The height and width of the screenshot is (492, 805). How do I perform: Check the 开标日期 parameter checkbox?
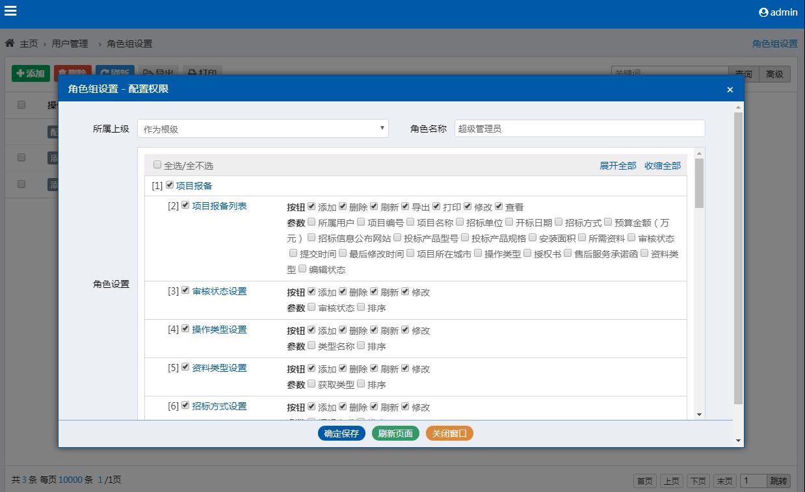(509, 222)
